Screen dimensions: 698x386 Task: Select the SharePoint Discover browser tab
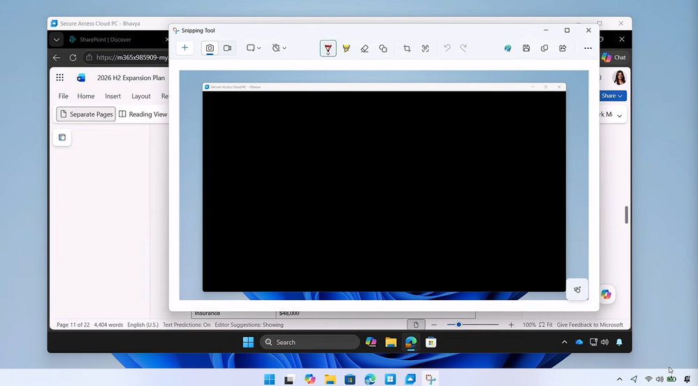118,40
